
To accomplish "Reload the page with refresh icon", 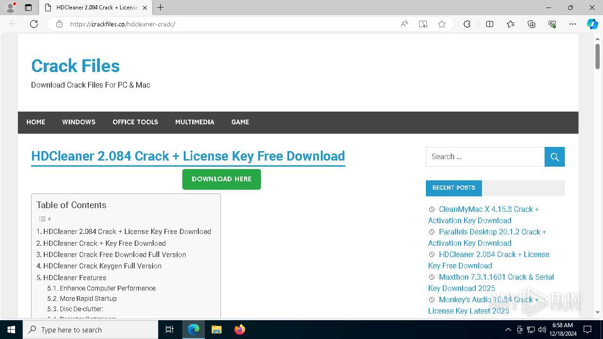I will coord(34,24).
